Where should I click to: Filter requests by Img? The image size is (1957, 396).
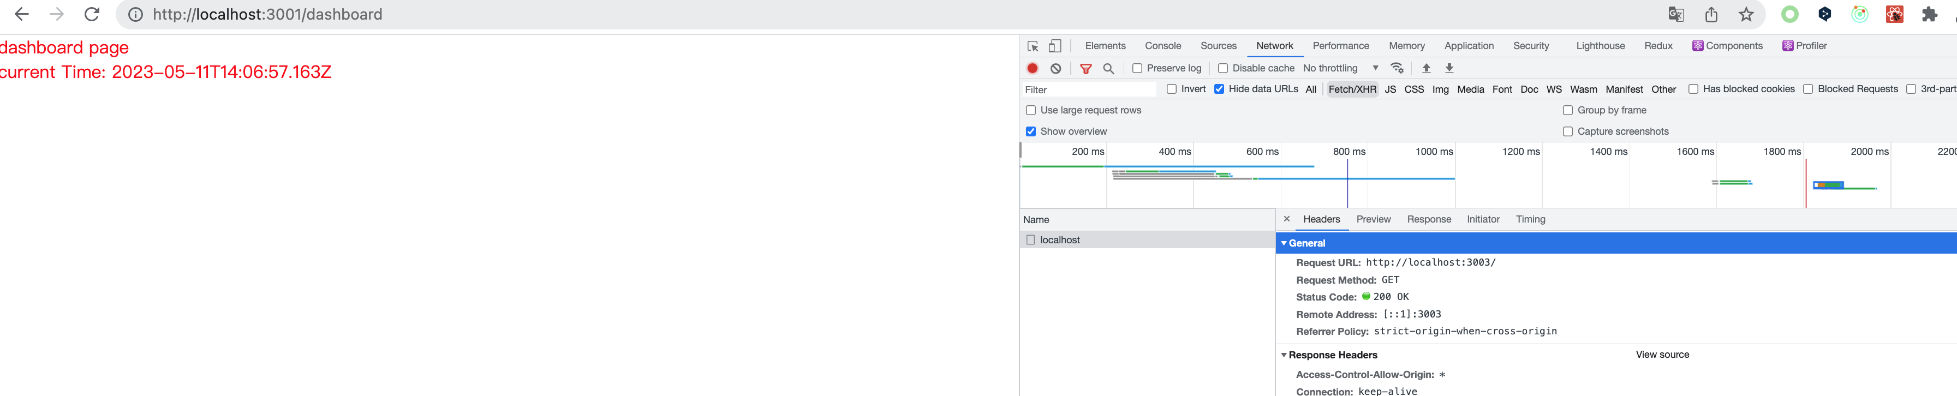[x=1440, y=89]
